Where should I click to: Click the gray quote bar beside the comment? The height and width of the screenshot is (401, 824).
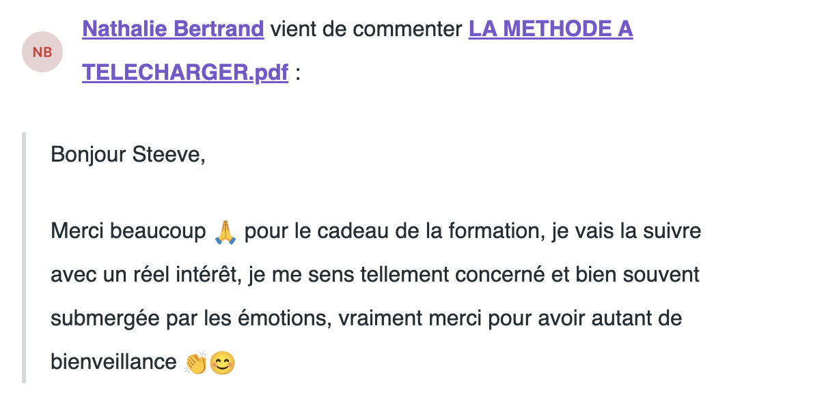point(25,258)
